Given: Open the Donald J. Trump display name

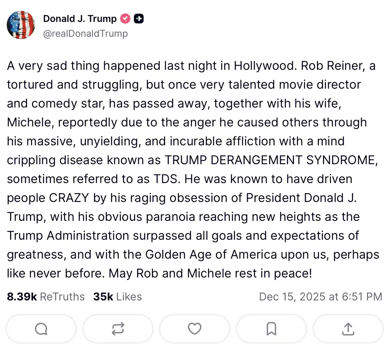Looking at the screenshot, I should coord(80,19).
